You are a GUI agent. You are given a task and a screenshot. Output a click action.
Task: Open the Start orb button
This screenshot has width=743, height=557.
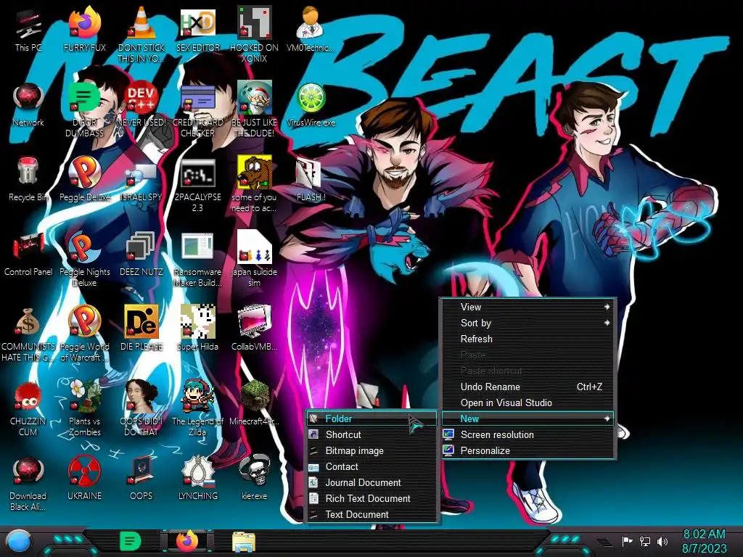(20, 541)
